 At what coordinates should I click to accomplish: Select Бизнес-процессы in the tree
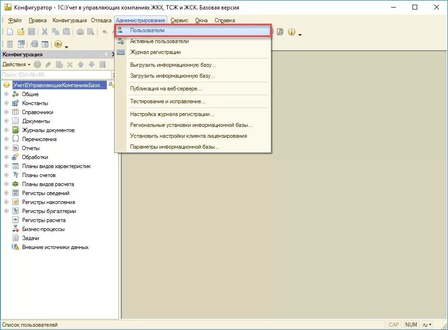click(44, 229)
